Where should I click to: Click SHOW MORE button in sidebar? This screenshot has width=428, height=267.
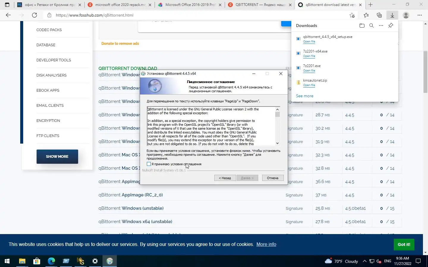57,157
